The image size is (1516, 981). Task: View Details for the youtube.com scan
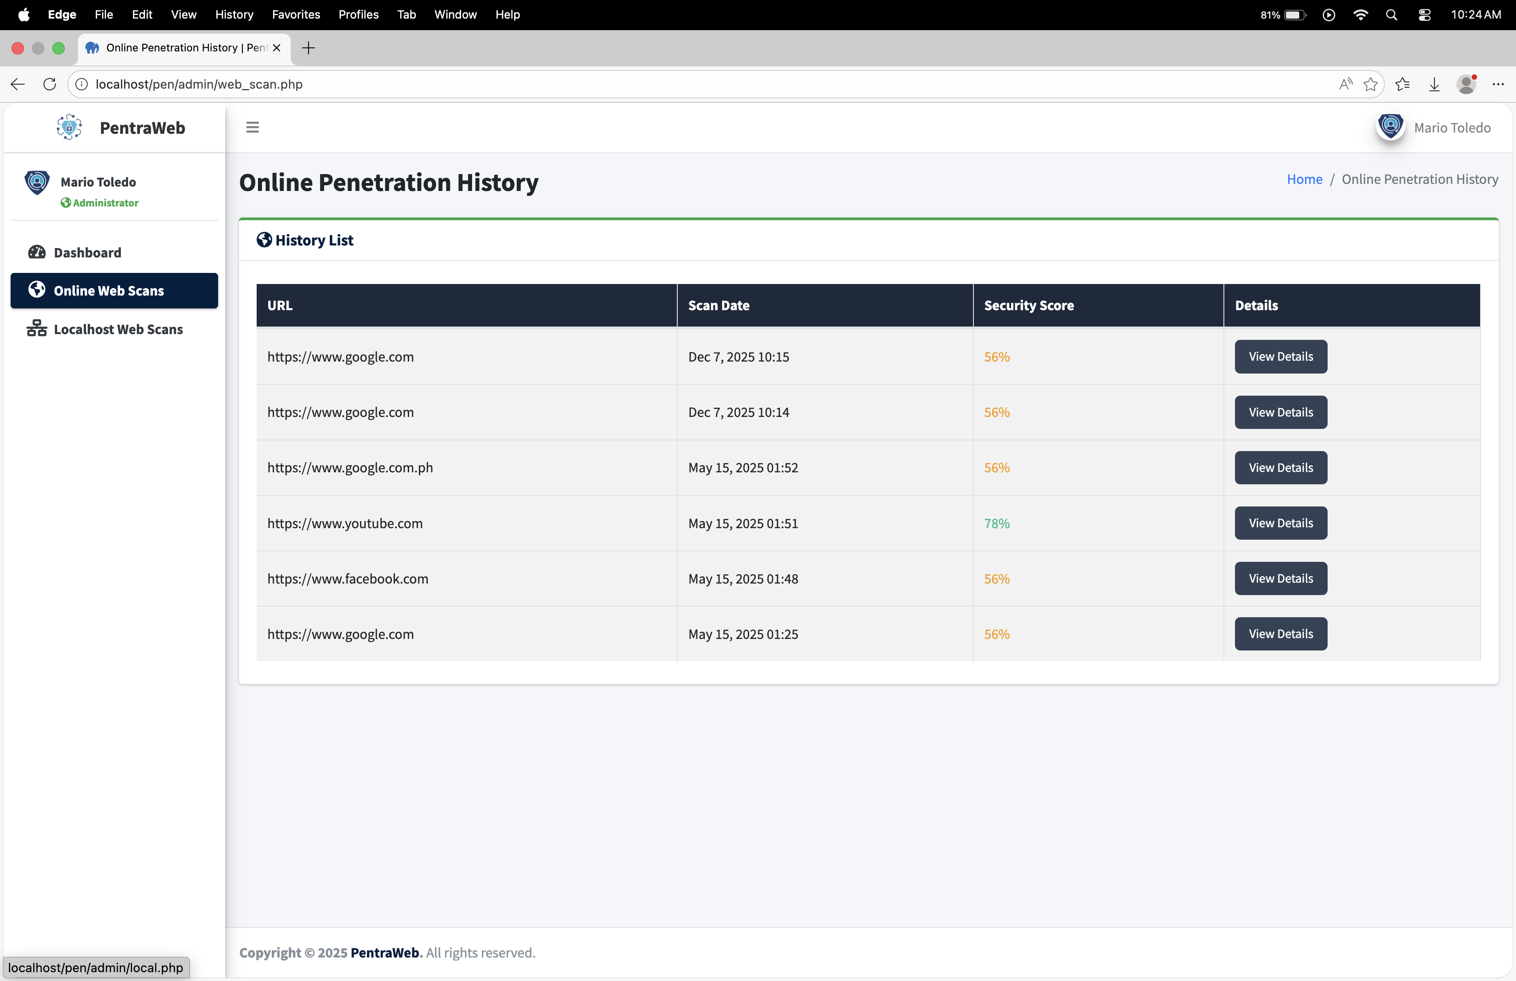coord(1280,523)
